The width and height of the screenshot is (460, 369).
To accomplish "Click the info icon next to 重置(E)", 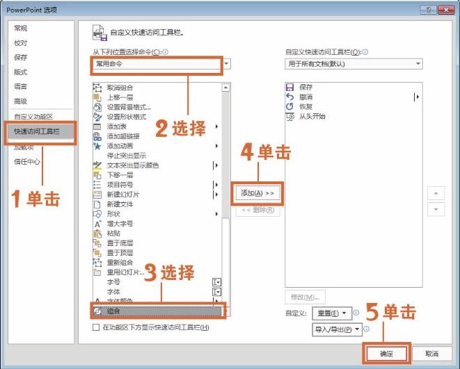I will [x=356, y=313].
